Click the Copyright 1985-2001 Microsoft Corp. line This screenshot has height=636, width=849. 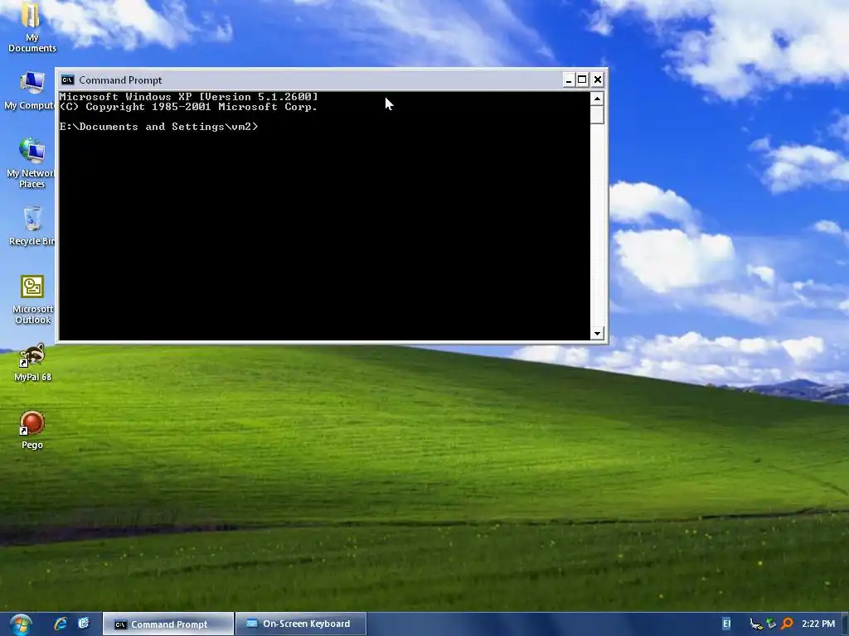point(188,107)
